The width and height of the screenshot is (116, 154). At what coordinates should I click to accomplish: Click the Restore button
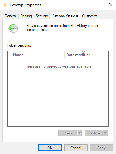94,133
